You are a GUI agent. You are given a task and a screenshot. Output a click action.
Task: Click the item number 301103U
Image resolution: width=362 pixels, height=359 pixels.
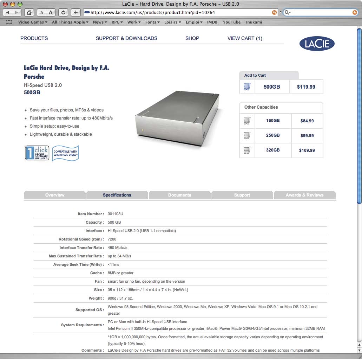click(x=116, y=214)
